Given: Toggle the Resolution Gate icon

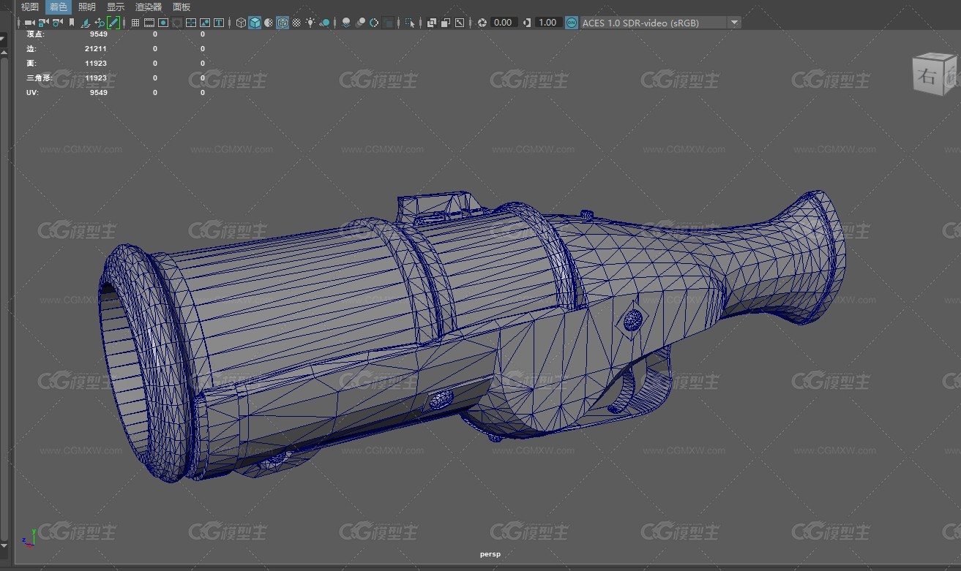Looking at the screenshot, I should pyautogui.click(x=162, y=23).
